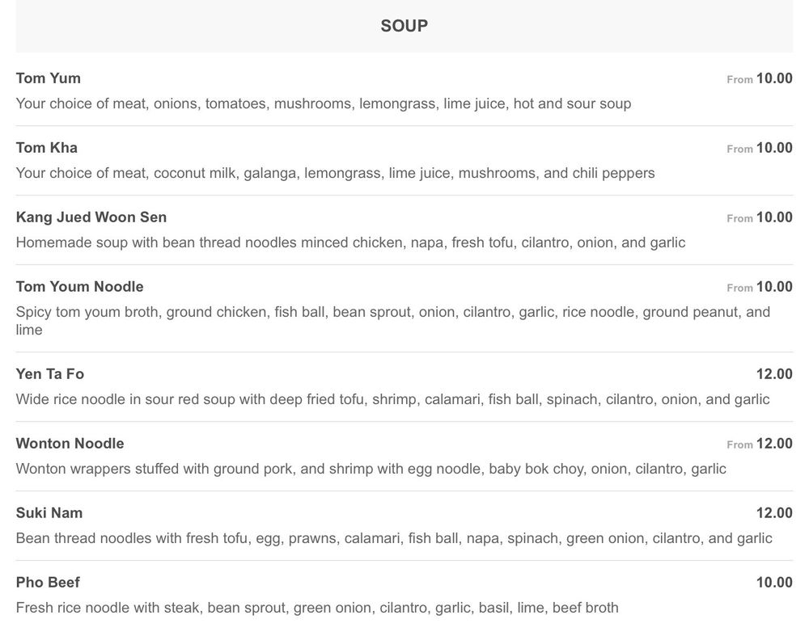This screenshot has width=809, height=632.
Task: Click Pho Beef's 10.00 price
Action: point(774,583)
